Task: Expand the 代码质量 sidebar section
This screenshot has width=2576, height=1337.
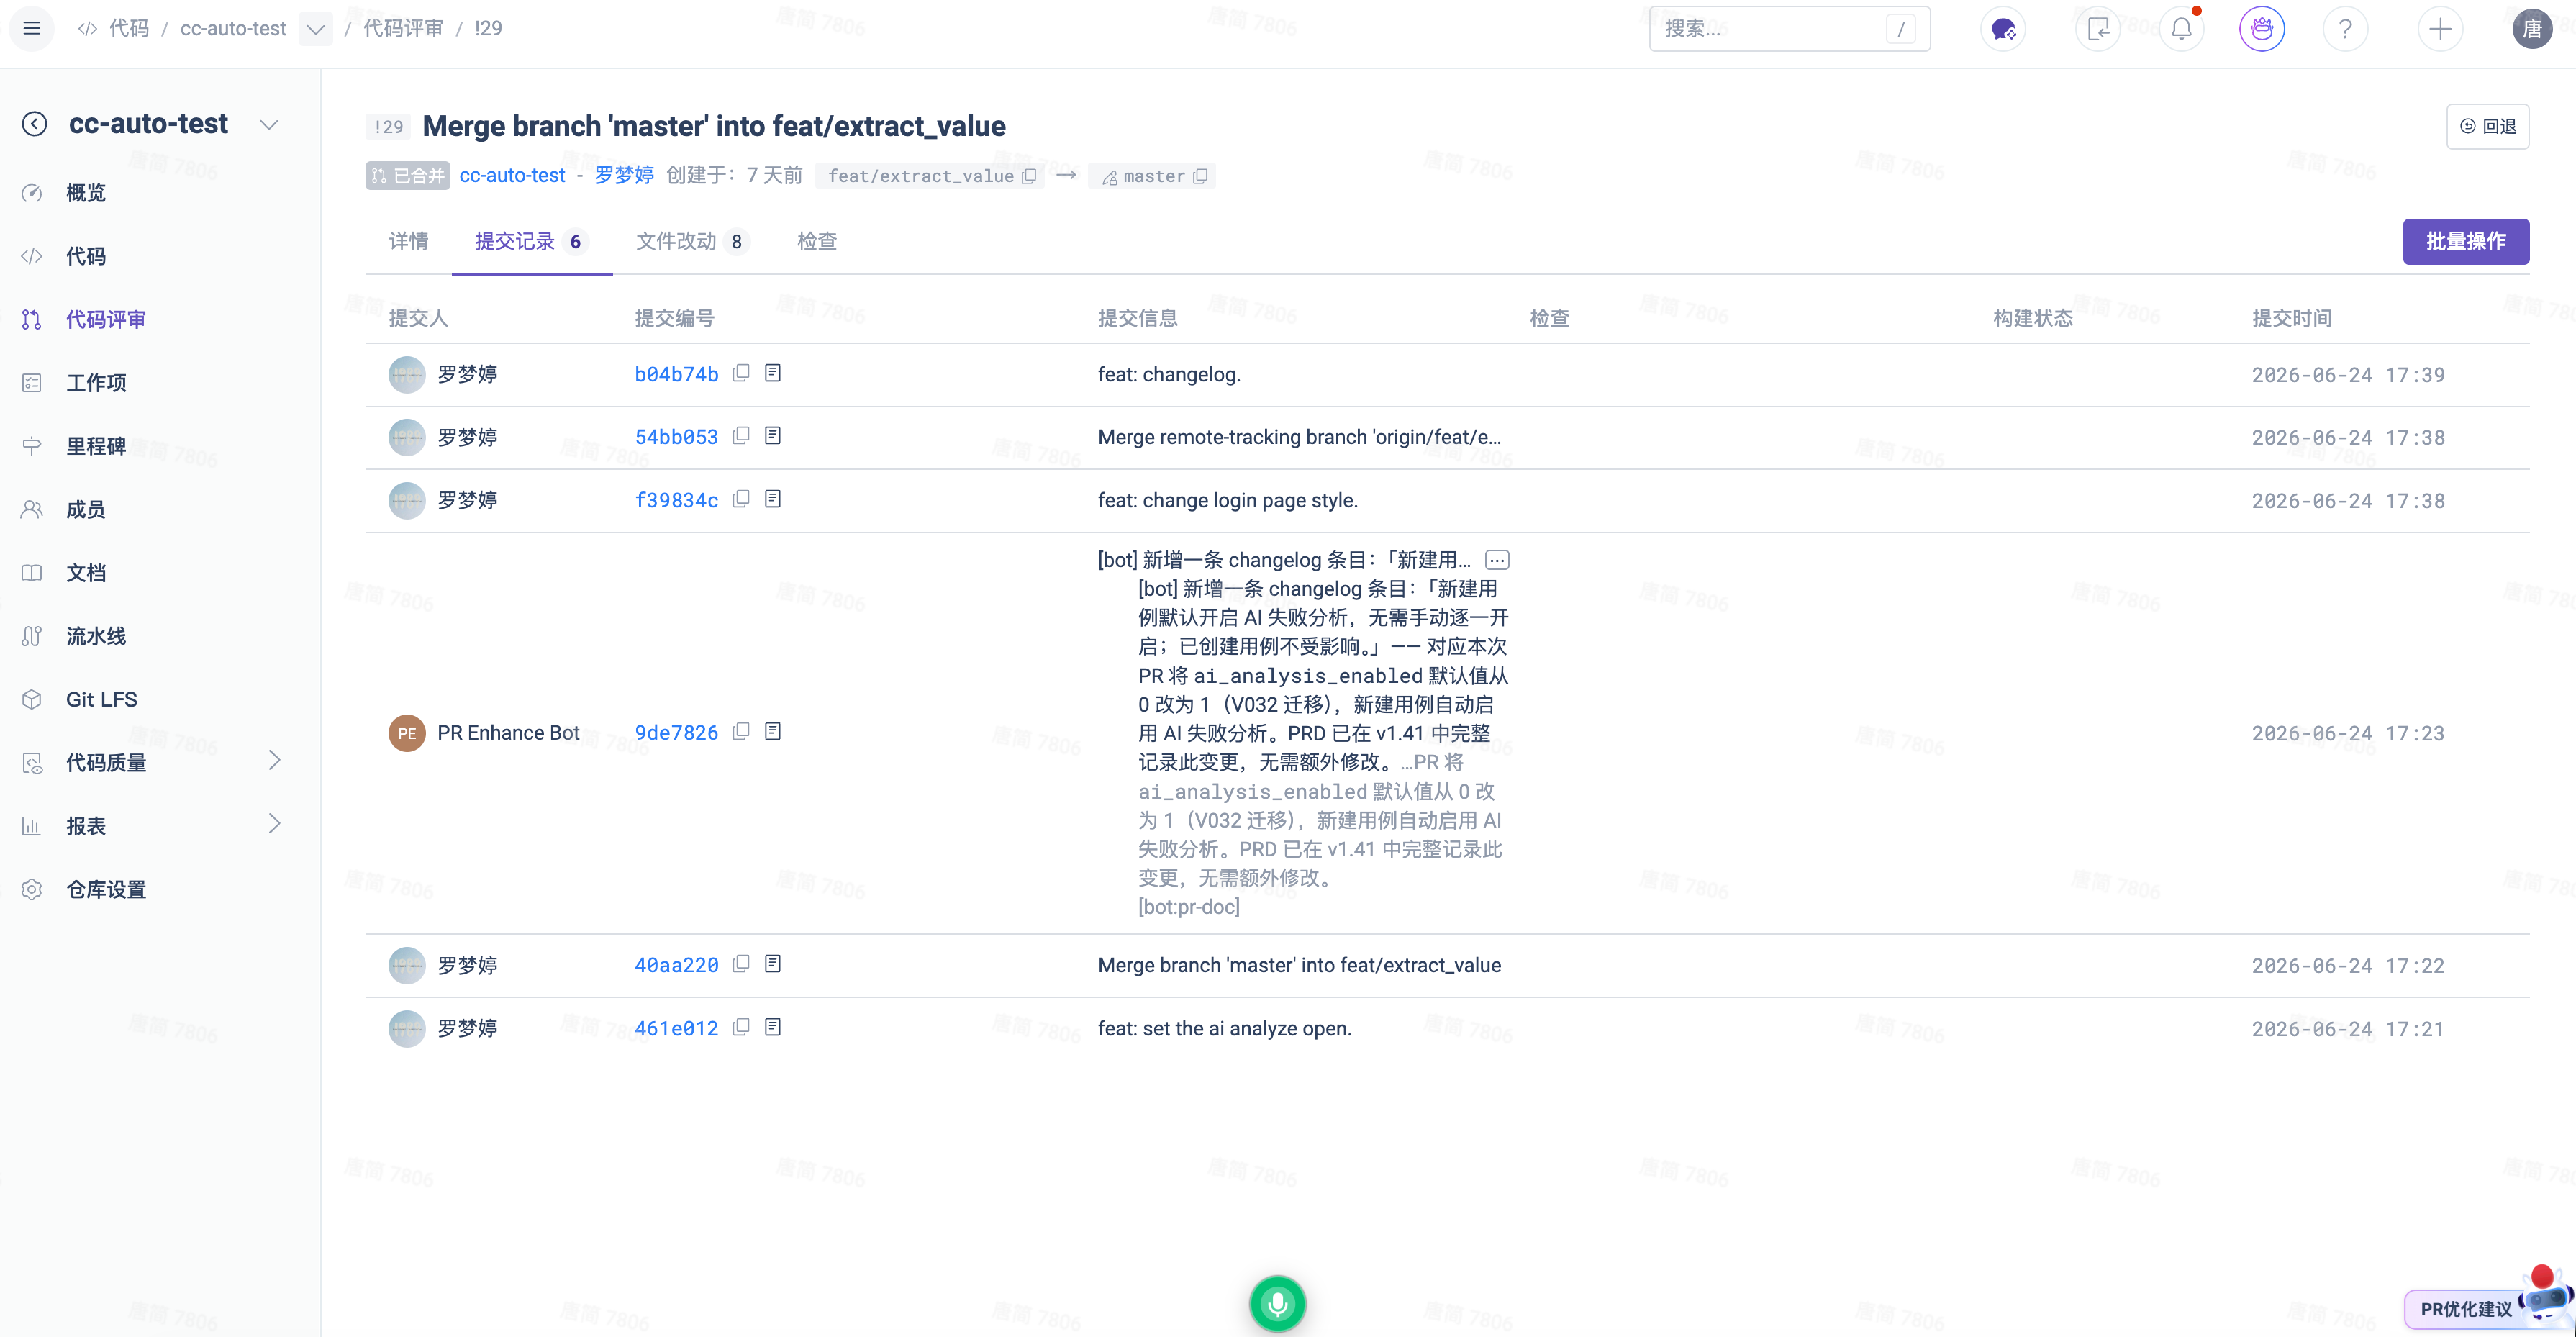Action: 275,761
